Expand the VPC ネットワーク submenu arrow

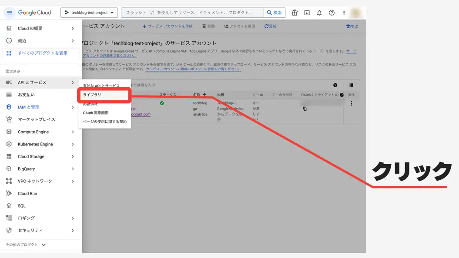click(x=73, y=181)
